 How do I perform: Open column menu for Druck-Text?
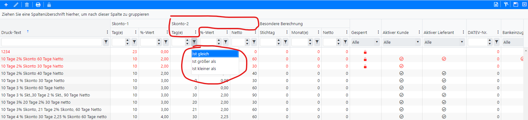point(107,32)
